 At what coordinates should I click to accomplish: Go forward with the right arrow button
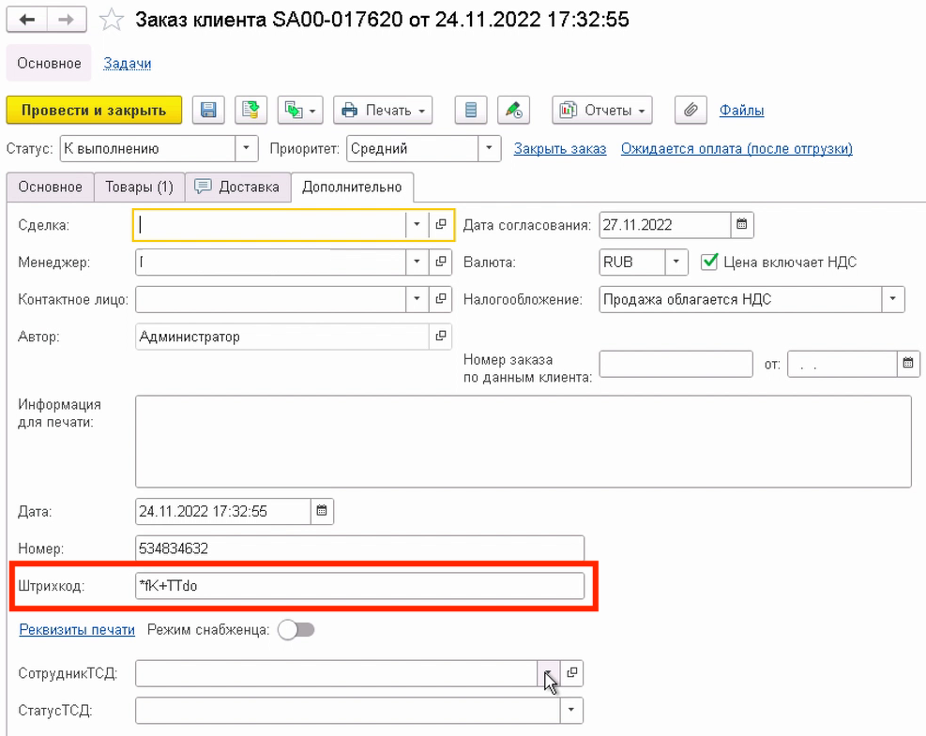click(66, 20)
